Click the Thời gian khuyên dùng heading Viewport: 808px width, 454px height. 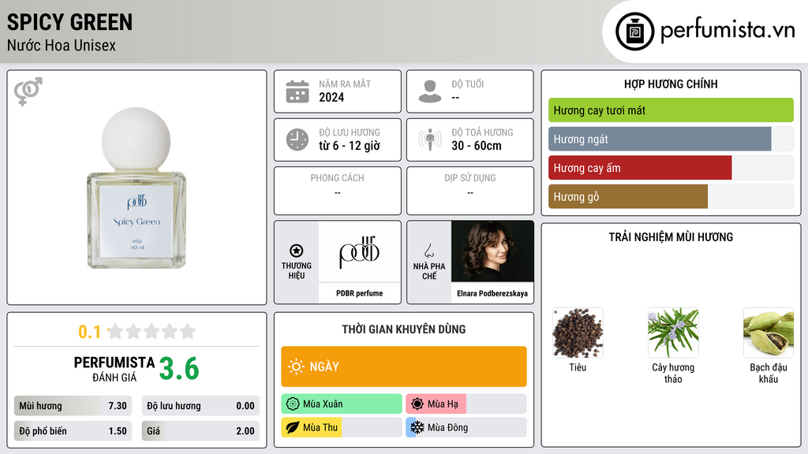404,329
